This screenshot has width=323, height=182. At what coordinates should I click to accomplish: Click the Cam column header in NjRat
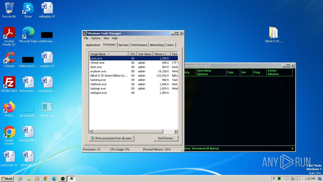[232, 72]
